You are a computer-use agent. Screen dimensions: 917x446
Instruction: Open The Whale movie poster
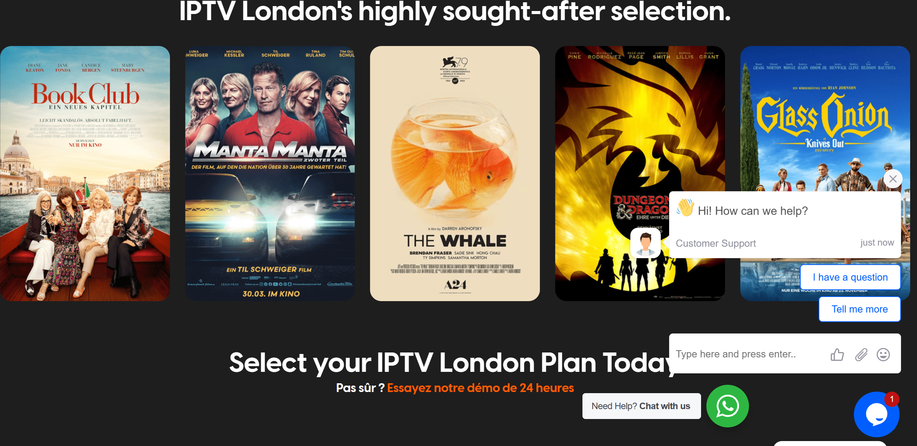coord(455,173)
